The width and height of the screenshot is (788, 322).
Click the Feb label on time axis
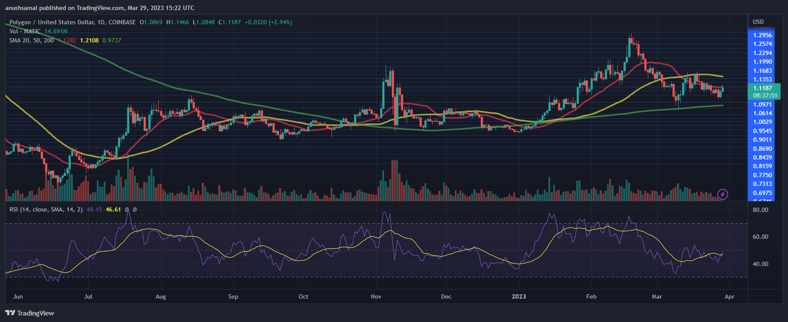(x=591, y=296)
